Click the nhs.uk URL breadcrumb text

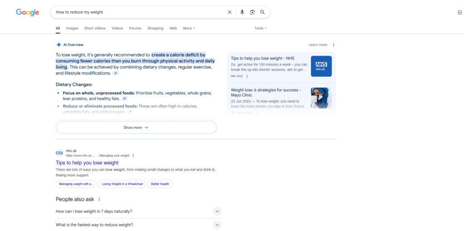98,156
